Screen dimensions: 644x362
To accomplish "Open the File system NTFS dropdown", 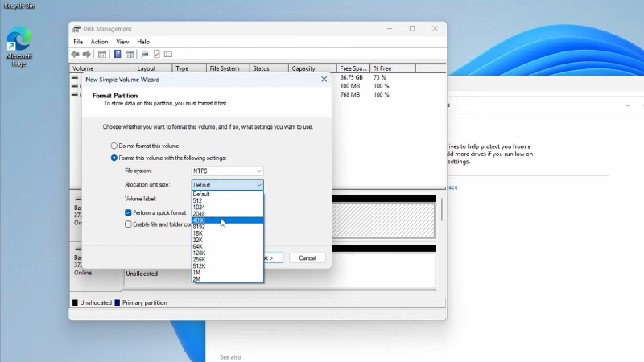I will coord(227,171).
